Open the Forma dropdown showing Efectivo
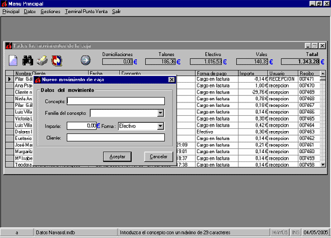Viewport: 331px width, 238px height. pos(161,126)
